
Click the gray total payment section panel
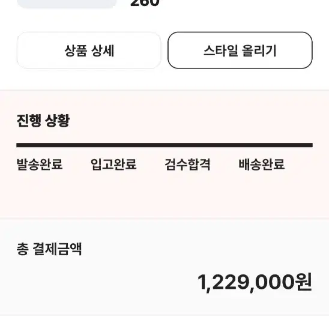tap(164, 267)
